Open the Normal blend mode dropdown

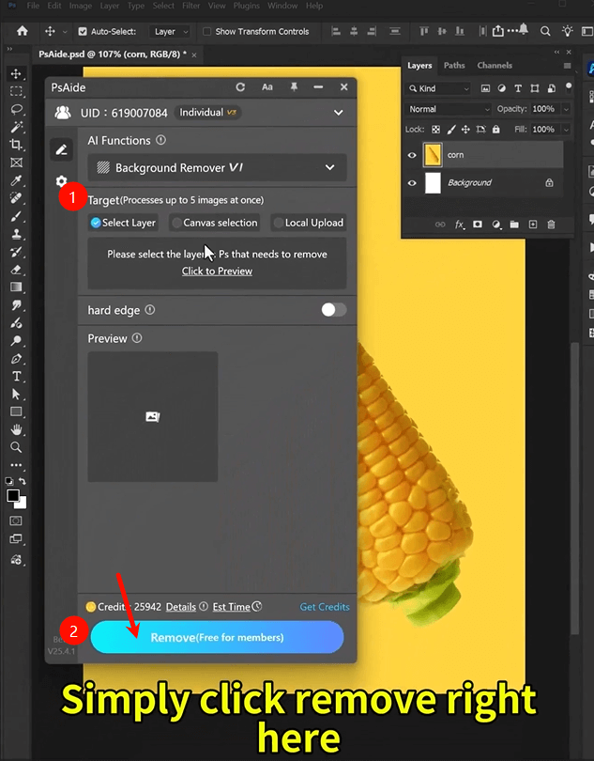coord(449,109)
